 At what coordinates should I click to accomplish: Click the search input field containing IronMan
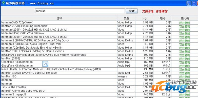[80, 11]
